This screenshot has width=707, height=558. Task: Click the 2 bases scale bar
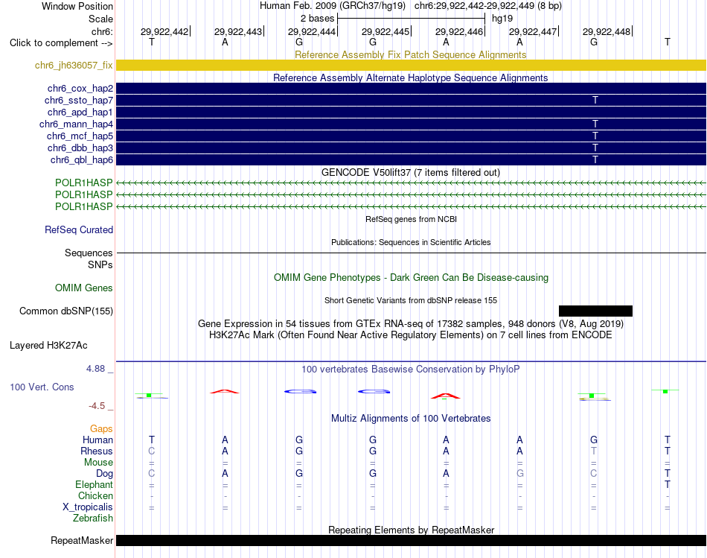(x=411, y=19)
